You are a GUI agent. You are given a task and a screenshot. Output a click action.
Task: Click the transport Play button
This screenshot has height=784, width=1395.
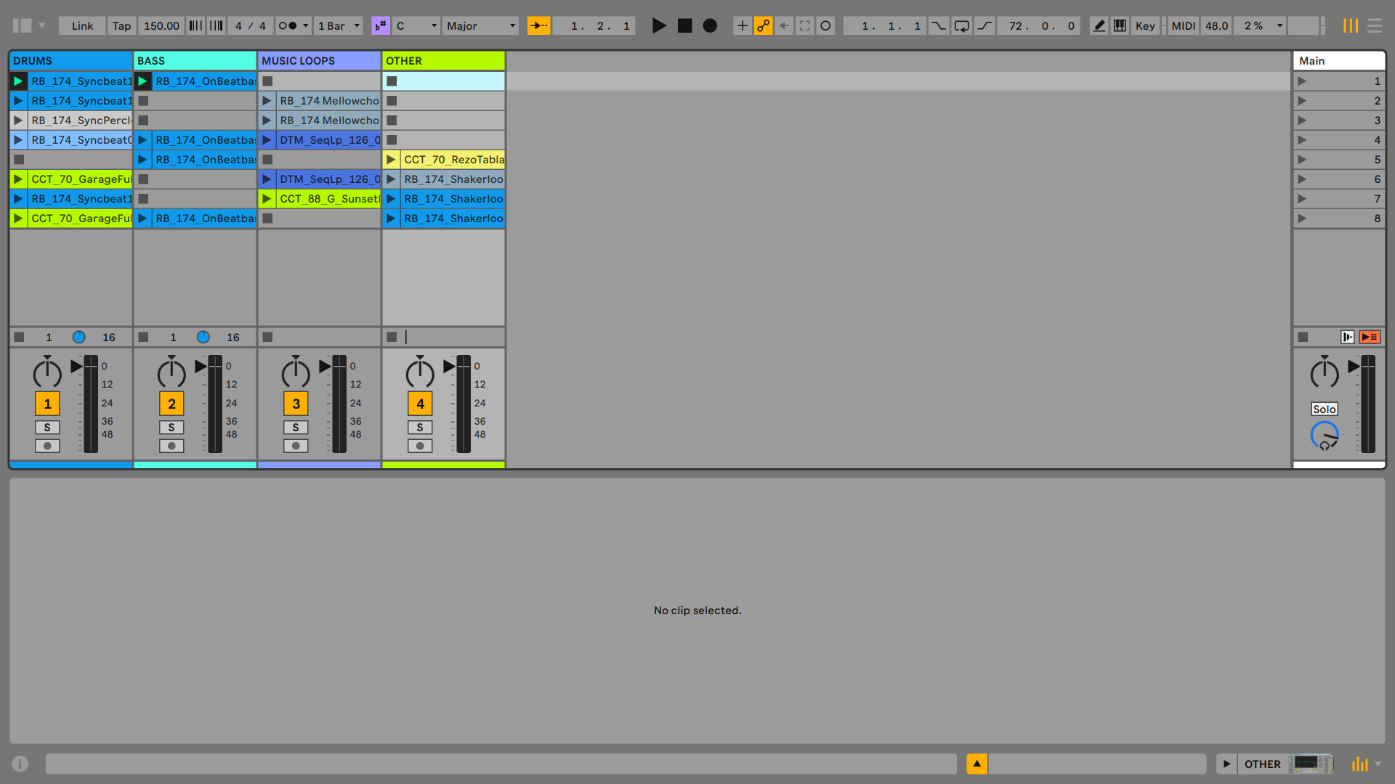tap(658, 26)
